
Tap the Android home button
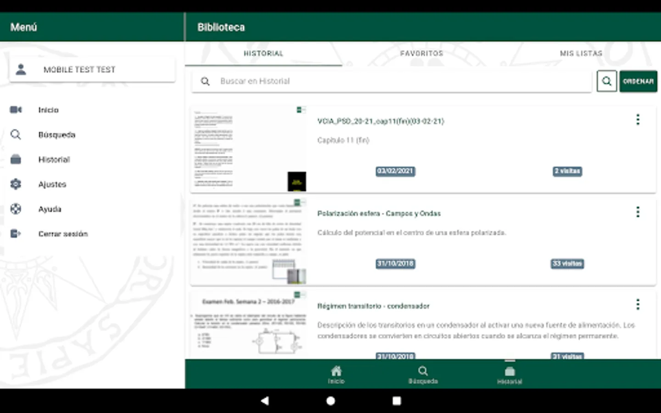tap(330, 401)
